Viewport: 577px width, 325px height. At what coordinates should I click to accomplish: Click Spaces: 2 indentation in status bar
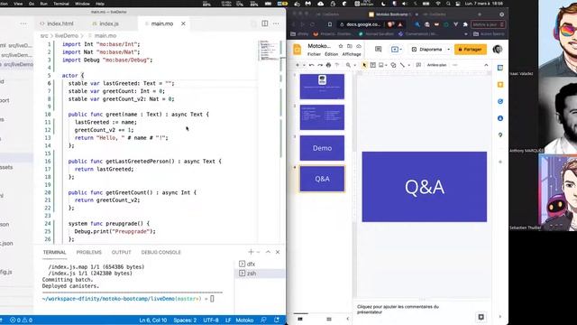pyautogui.click(x=185, y=320)
